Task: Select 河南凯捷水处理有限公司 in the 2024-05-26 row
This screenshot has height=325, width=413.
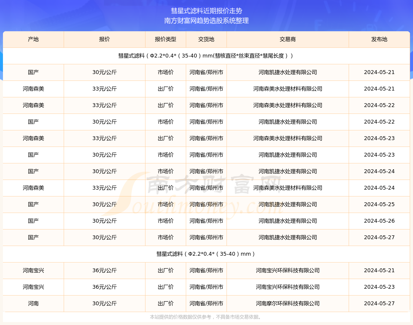Action: click(x=288, y=221)
